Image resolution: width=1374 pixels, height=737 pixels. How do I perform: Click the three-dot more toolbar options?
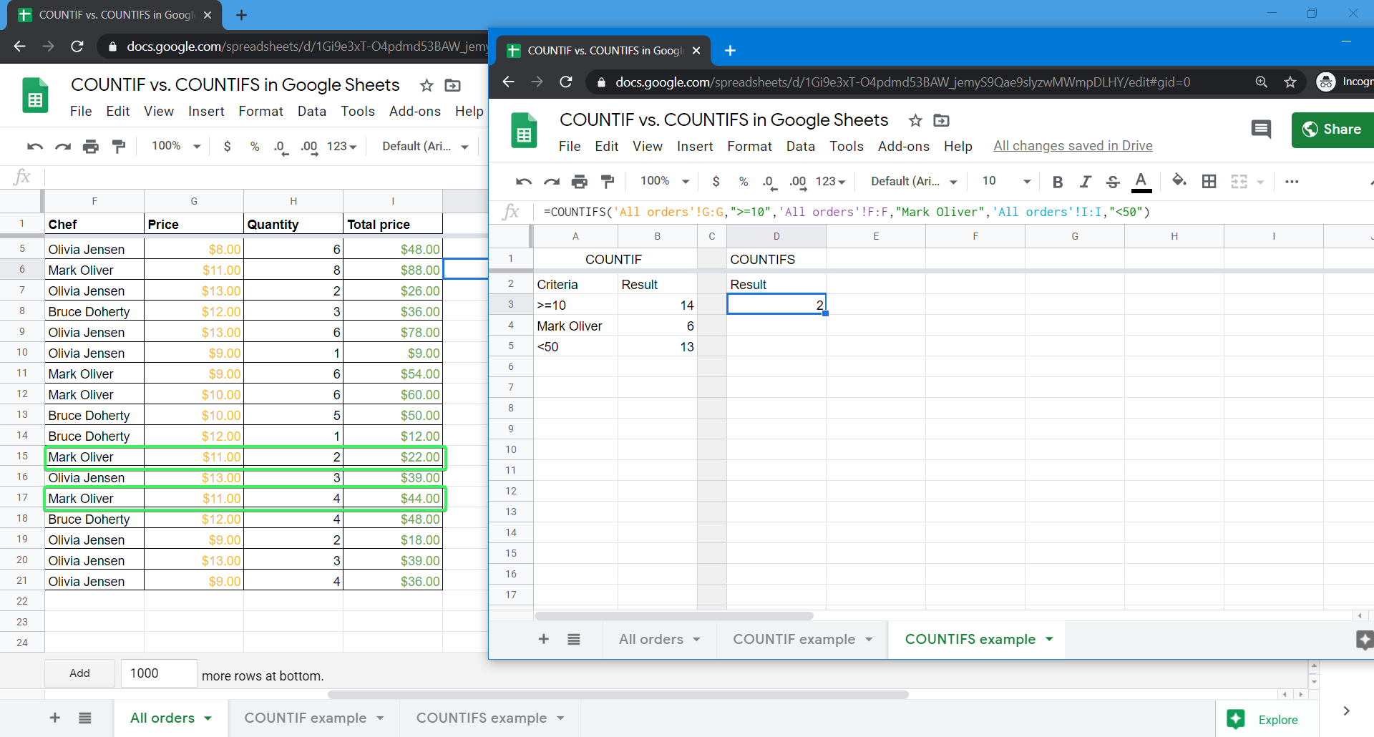click(1291, 182)
